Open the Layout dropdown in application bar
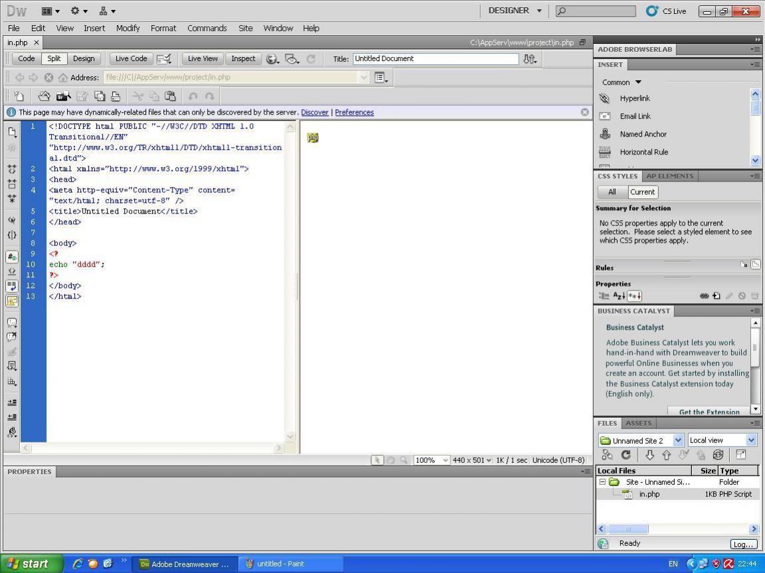Viewport: 765px width, 573px height. (x=50, y=11)
